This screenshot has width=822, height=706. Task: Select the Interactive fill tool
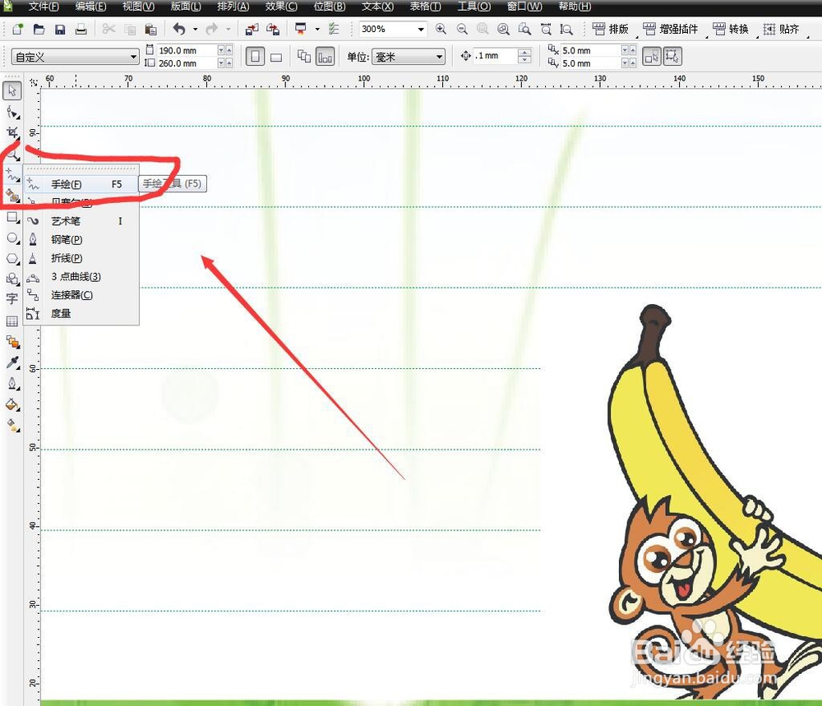(12, 426)
